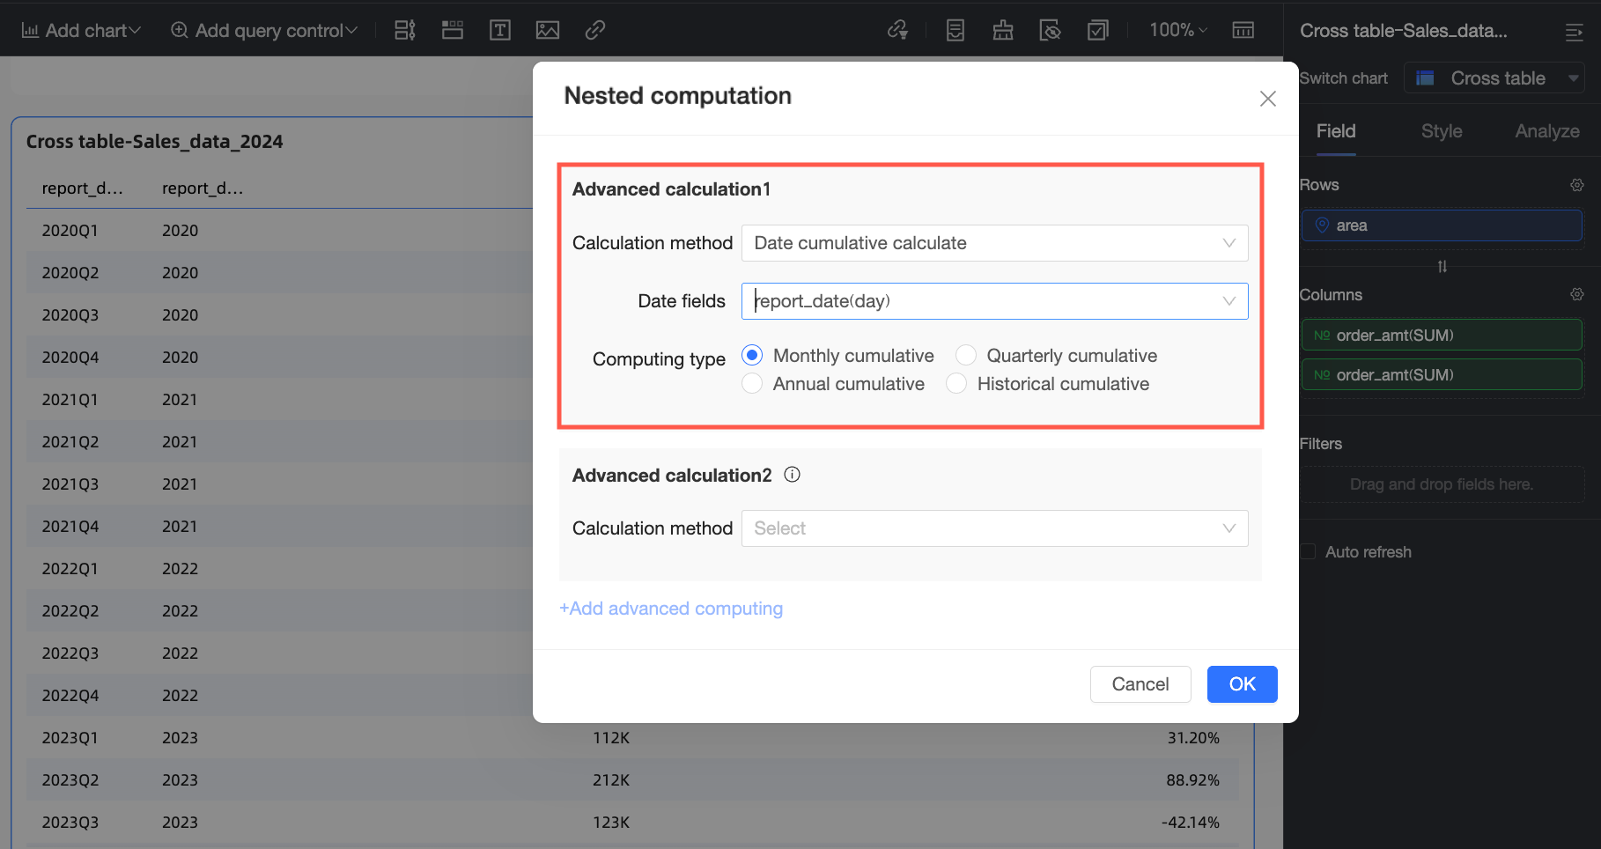Image resolution: width=1601 pixels, height=849 pixels.
Task: Switch to the Analyze tab
Action: (x=1547, y=131)
